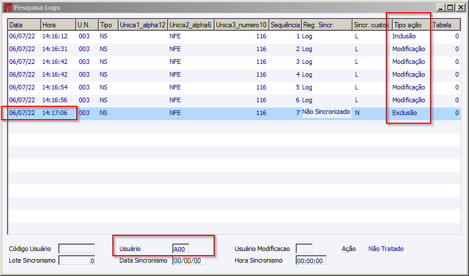This screenshot has width=469, height=276.
Task: Click the Unica3_numero10 column header
Action: (x=241, y=25)
